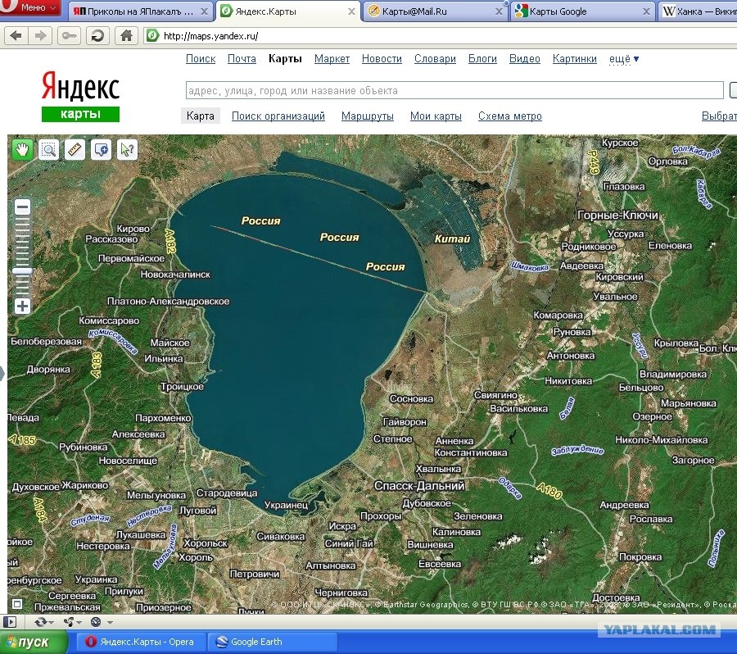Close the Карты Google tab

(x=646, y=11)
